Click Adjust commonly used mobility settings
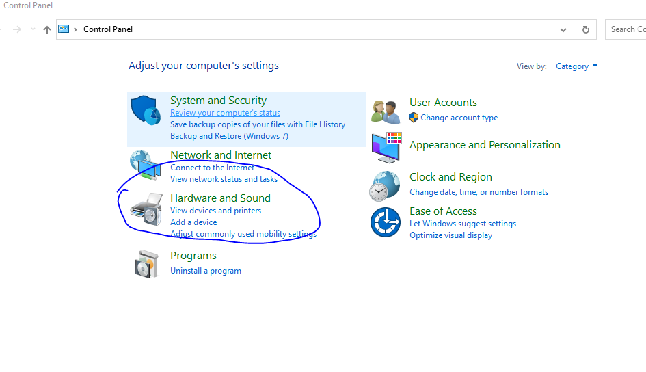The image size is (646, 372). (243, 234)
